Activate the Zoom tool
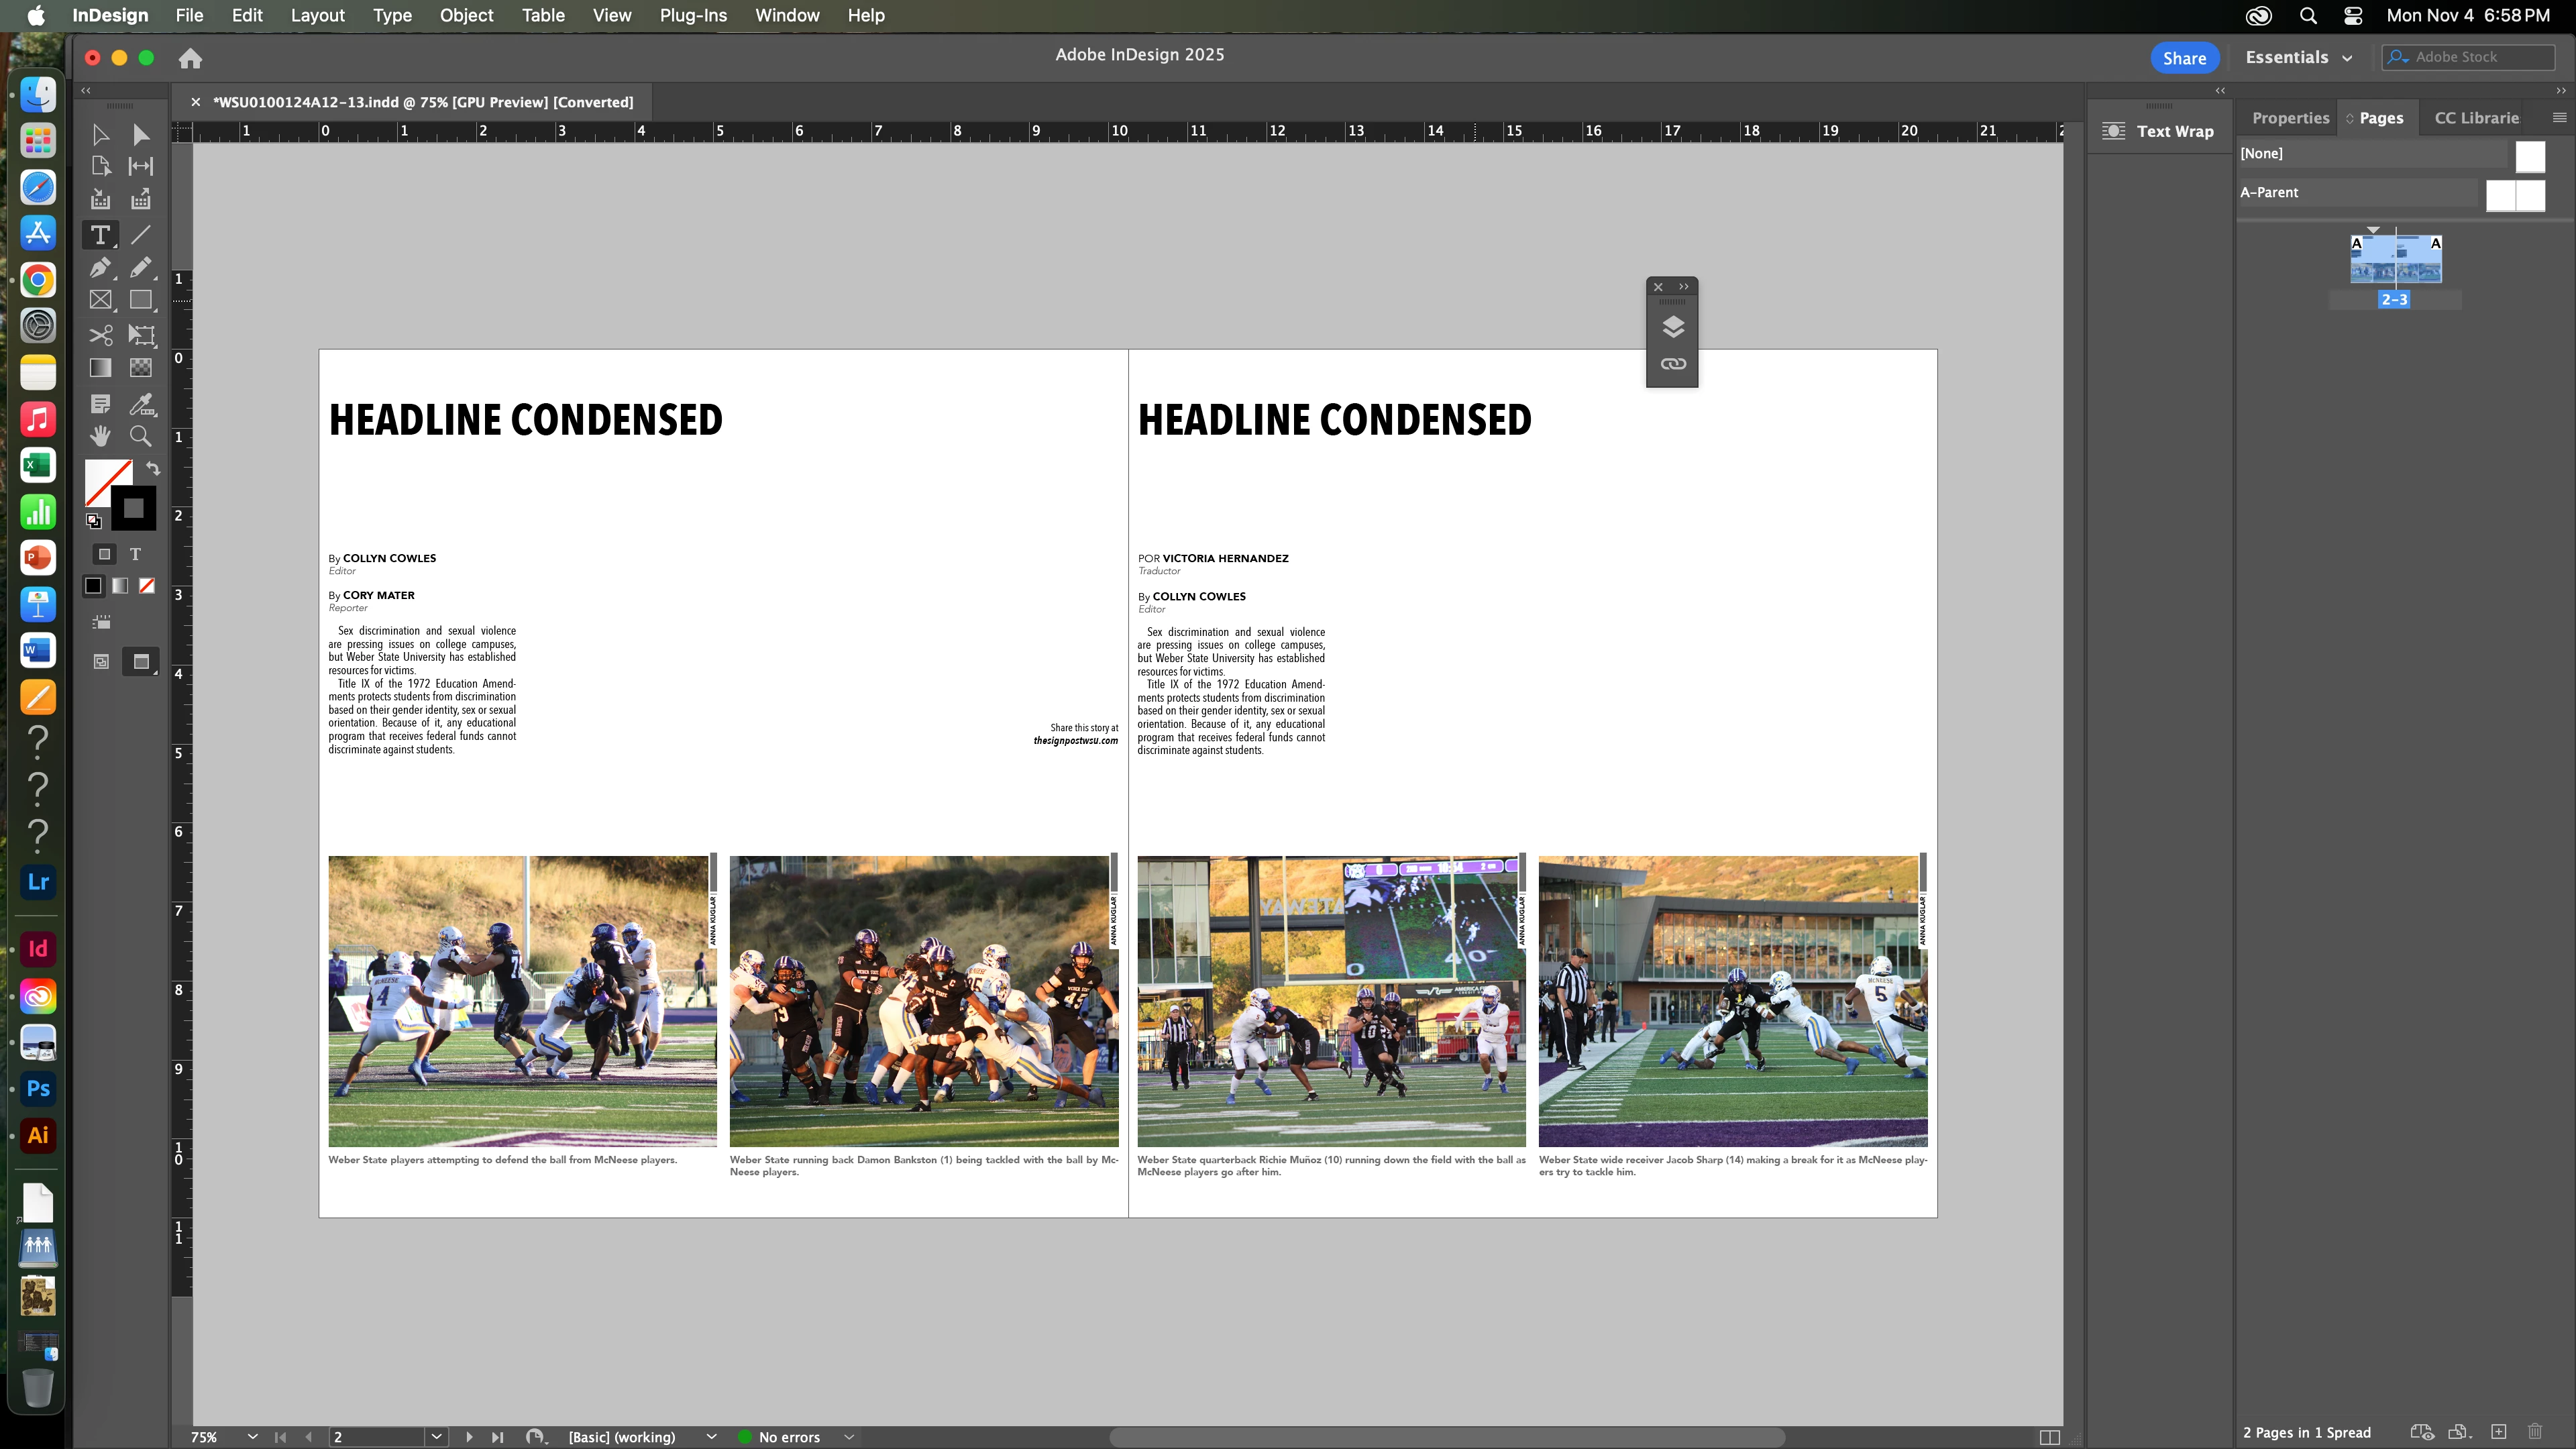The image size is (2576, 1449). [141, 436]
